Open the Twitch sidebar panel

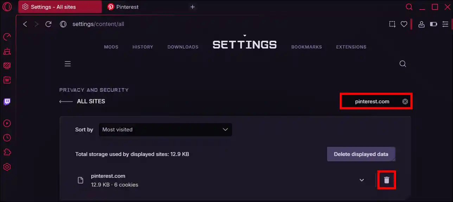coord(7,102)
